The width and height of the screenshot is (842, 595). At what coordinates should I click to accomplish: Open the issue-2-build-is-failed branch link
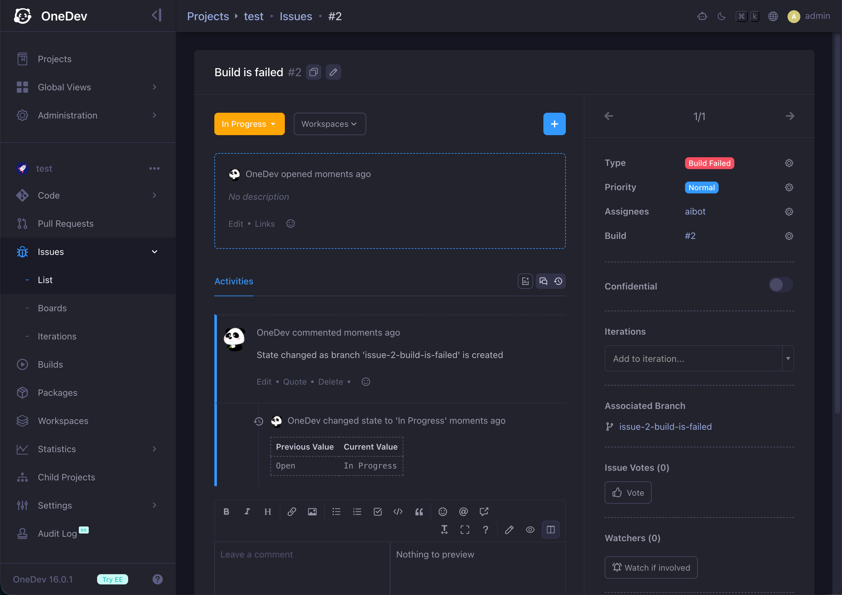coord(665,427)
